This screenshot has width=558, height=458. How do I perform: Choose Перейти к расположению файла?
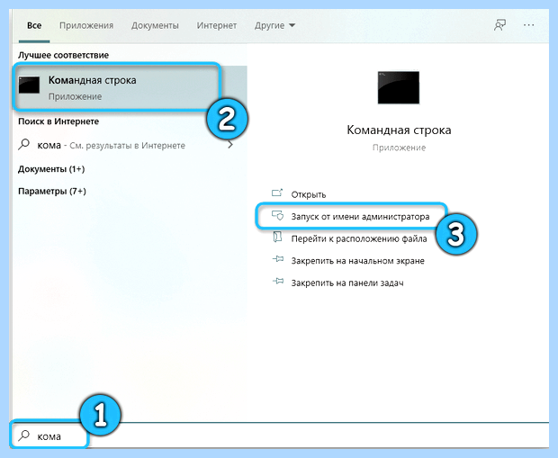[359, 238]
